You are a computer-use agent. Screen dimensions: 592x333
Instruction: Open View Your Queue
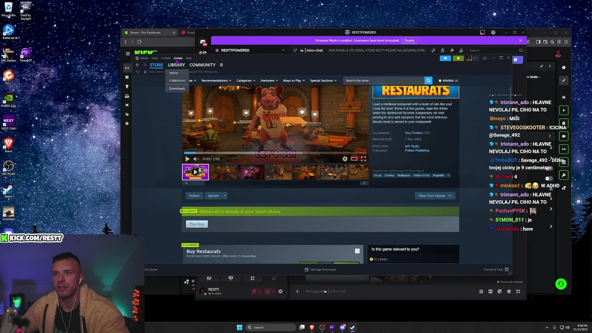[x=435, y=196]
